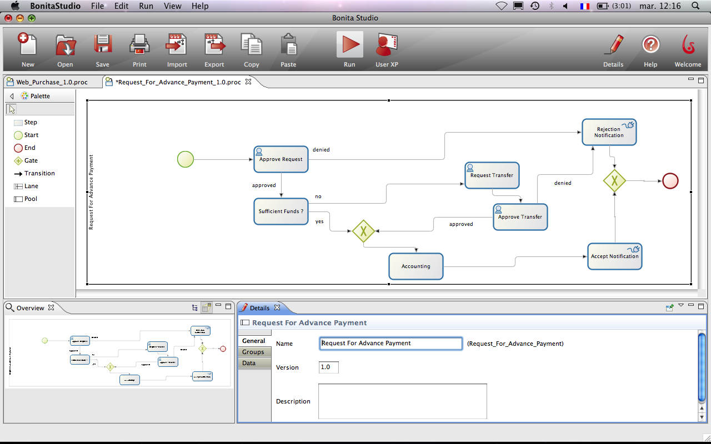The height and width of the screenshot is (444, 711).
Task: Click the Version input field
Action: point(328,367)
